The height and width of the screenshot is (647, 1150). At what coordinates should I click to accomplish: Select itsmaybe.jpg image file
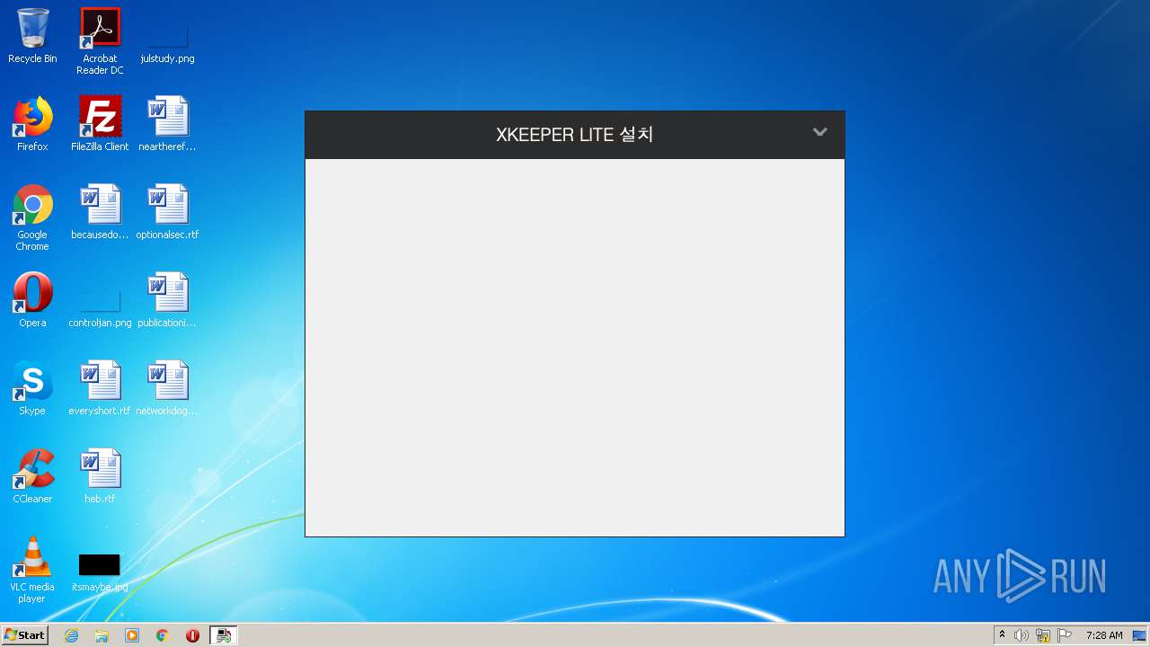100,572
